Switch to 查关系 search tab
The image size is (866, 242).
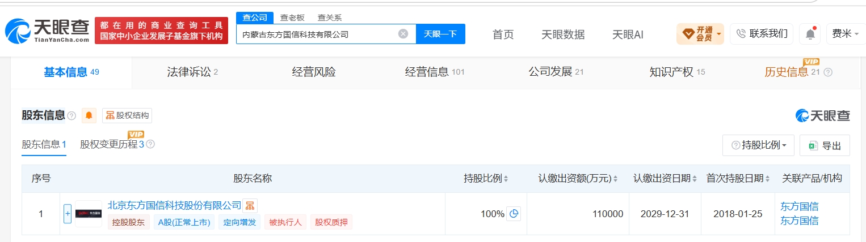(x=329, y=18)
